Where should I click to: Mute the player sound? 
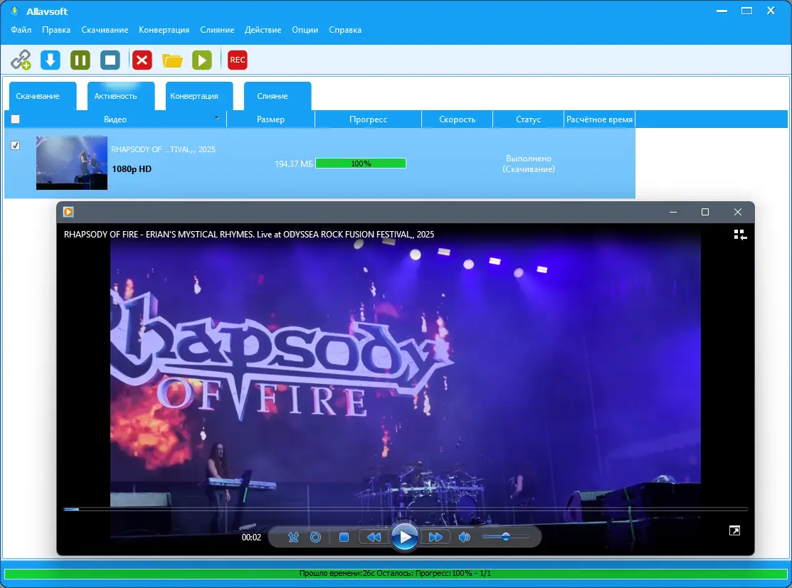tap(464, 537)
